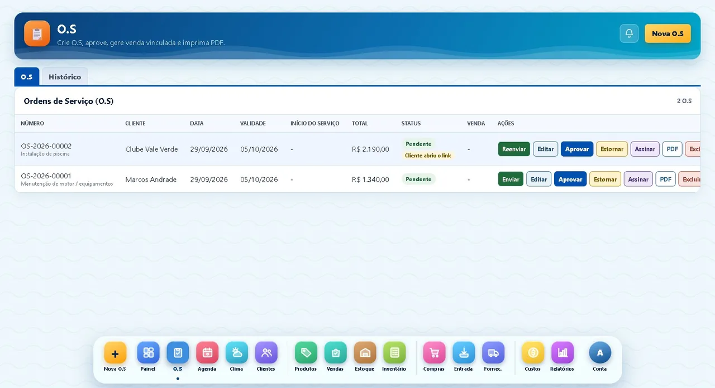The width and height of the screenshot is (715, 388).
Task: Click Assinar for OS-2026-00001
Action: [638, 179]
